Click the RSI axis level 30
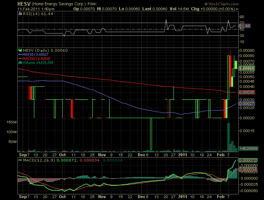The height and width of the screenshot is (200, 264). [x=242, y=35]
